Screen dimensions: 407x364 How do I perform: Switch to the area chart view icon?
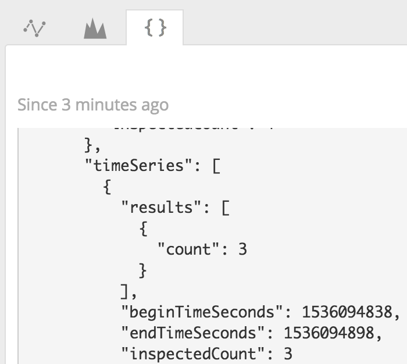[95, 28]
